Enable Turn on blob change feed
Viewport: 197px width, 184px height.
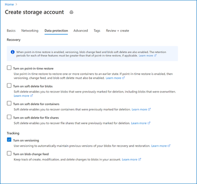9,153
